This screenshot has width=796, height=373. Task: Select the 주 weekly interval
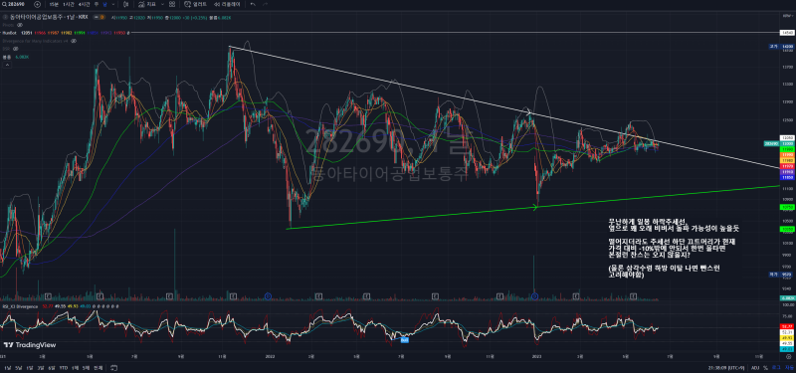coord(97,4)
